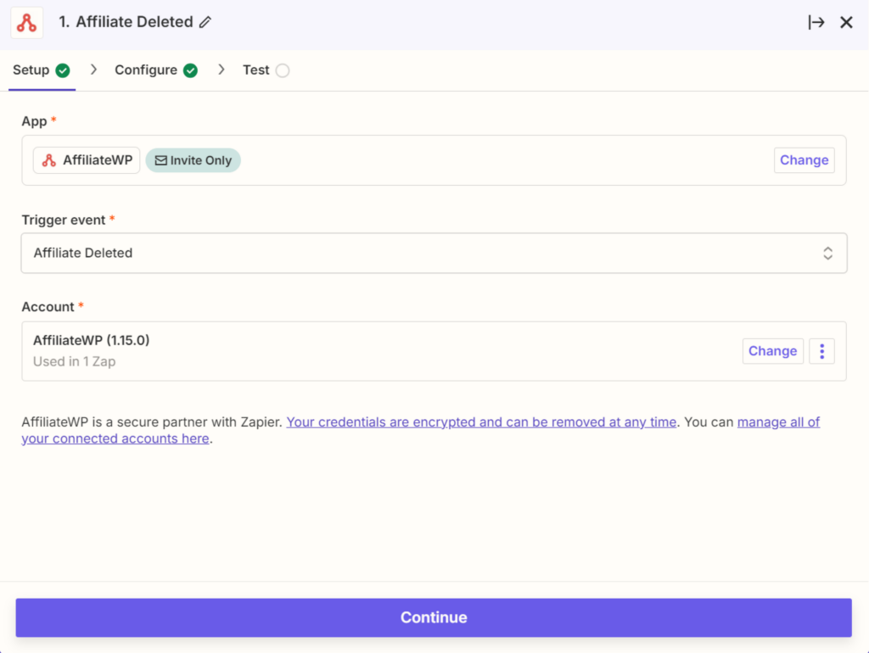Click the Setup green checkmark status icon
869x653 pixels.
(63, 70)
